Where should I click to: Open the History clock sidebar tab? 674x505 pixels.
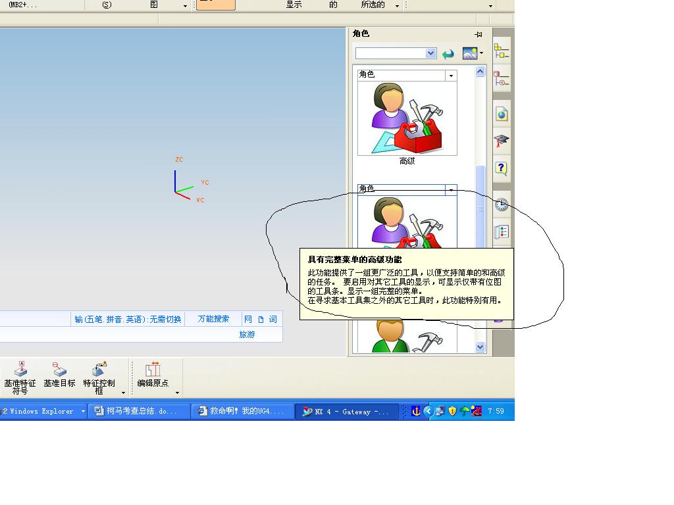501,204
